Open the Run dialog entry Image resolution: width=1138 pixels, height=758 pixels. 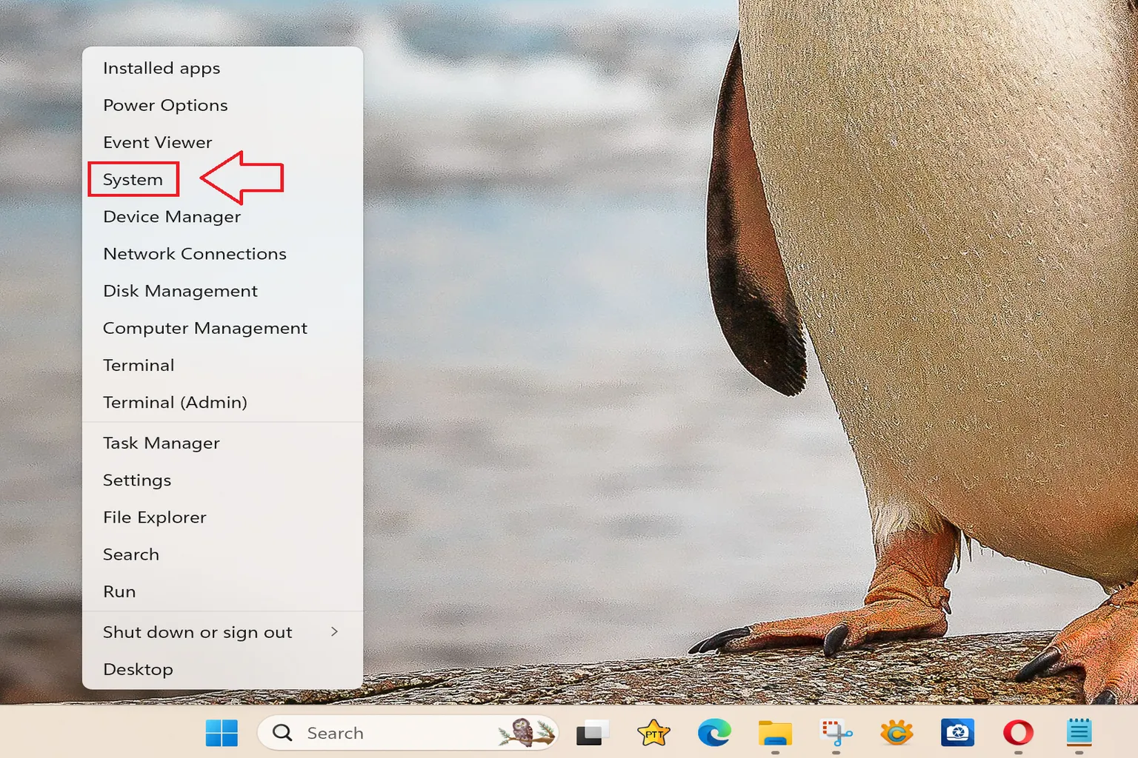click(222, 591)
